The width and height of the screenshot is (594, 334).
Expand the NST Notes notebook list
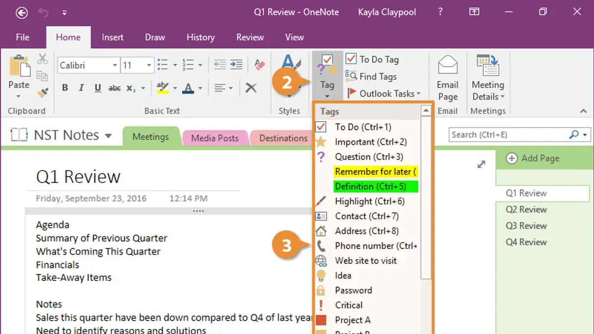(108, 136)
